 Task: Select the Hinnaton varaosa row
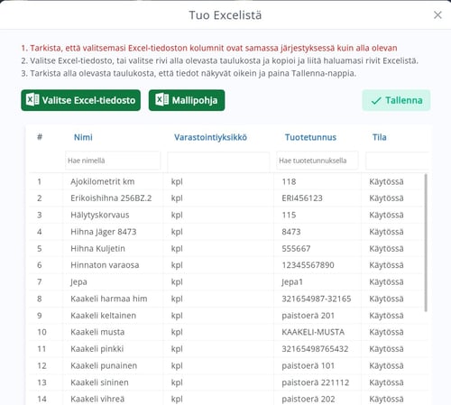tap(226, 265)
